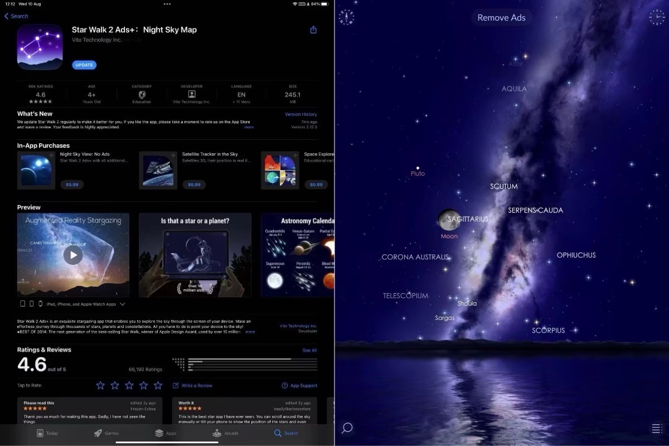Expand the What's New text with more
The height and width of the screenshot is (446, 669).
tap(249, 127)
